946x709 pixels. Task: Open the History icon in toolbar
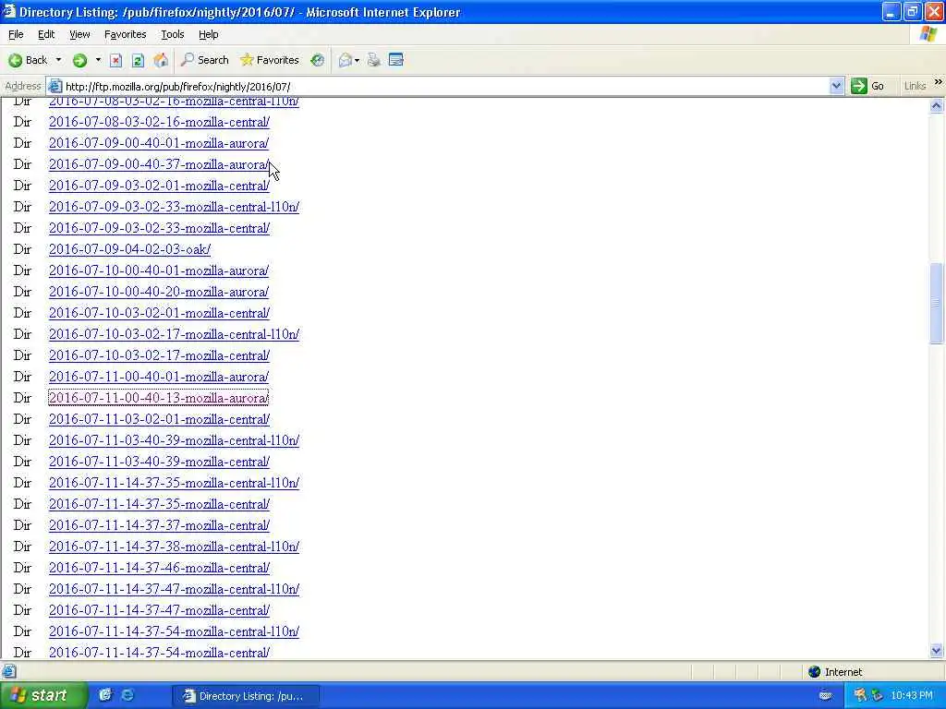pos(318,60)
